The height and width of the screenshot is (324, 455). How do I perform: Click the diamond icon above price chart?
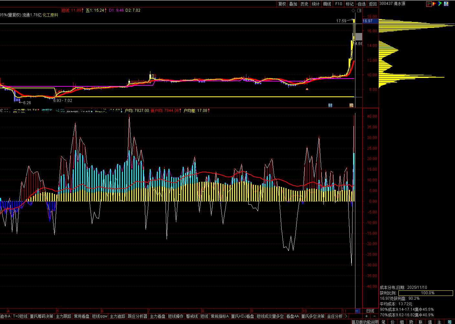(x=353, y=11)
